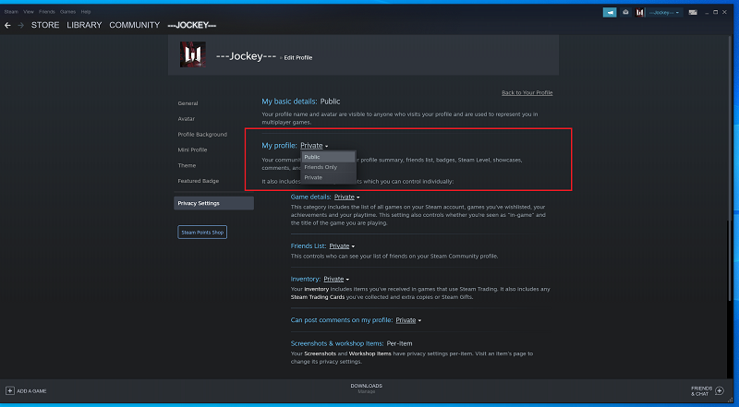This screenshot has height=407, width=739.
Task: Open the Friends List privacy dropdown
Action: click(341, 246)
